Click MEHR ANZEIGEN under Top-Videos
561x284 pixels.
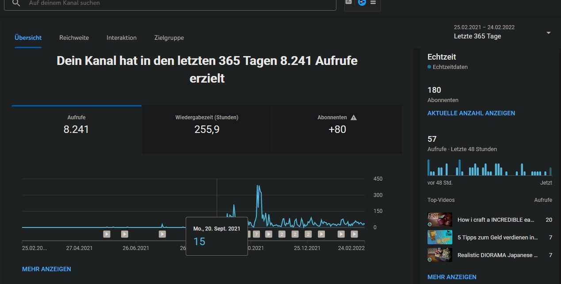pyautogui.click(x=452, y=277)
